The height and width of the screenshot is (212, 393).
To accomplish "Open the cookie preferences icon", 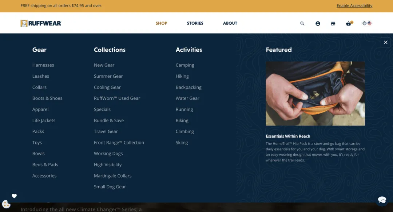I will click(6, 204).
